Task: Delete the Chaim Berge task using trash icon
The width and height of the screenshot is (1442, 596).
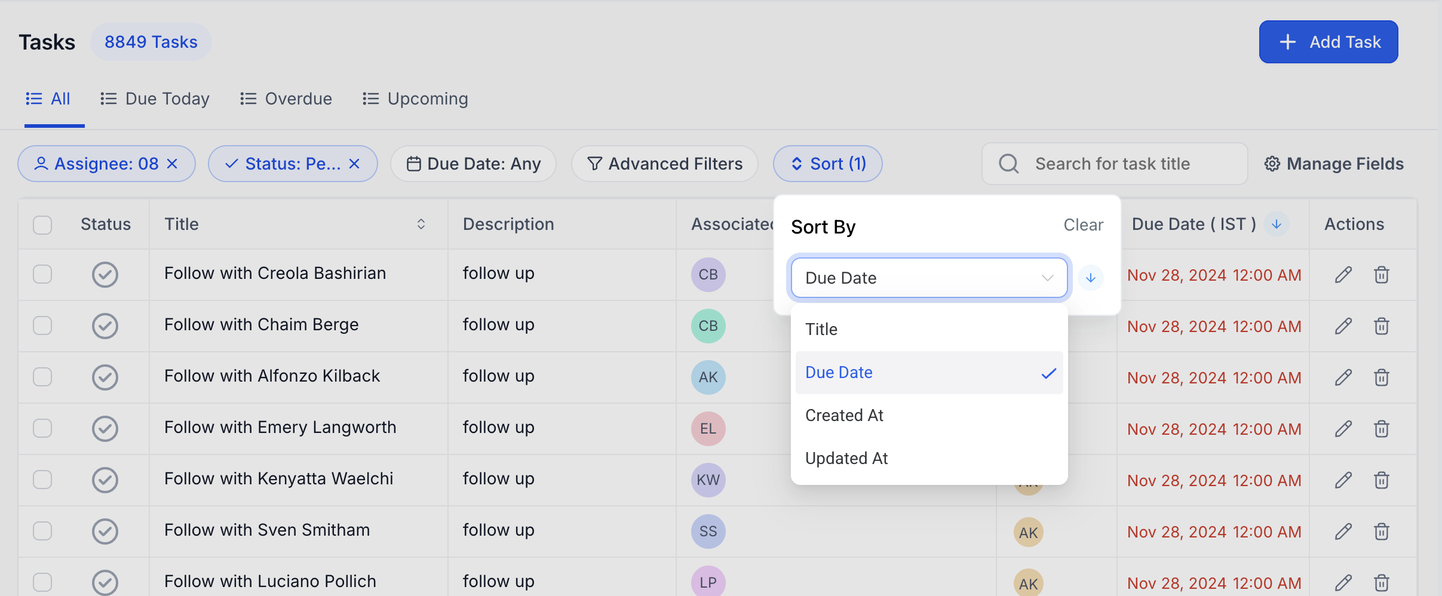Action: pos(1381,326)
